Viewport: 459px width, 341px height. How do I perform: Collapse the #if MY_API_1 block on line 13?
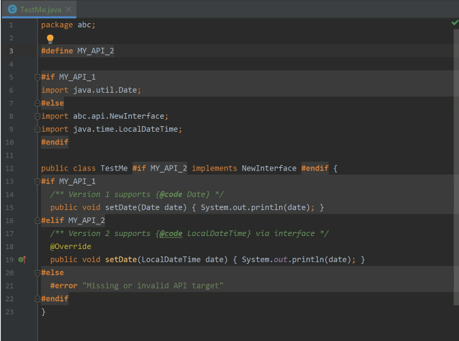coord(38,181)
